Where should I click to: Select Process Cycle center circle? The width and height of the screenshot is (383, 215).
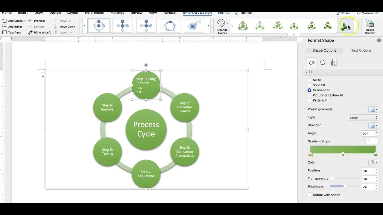[x=146, y=129]
